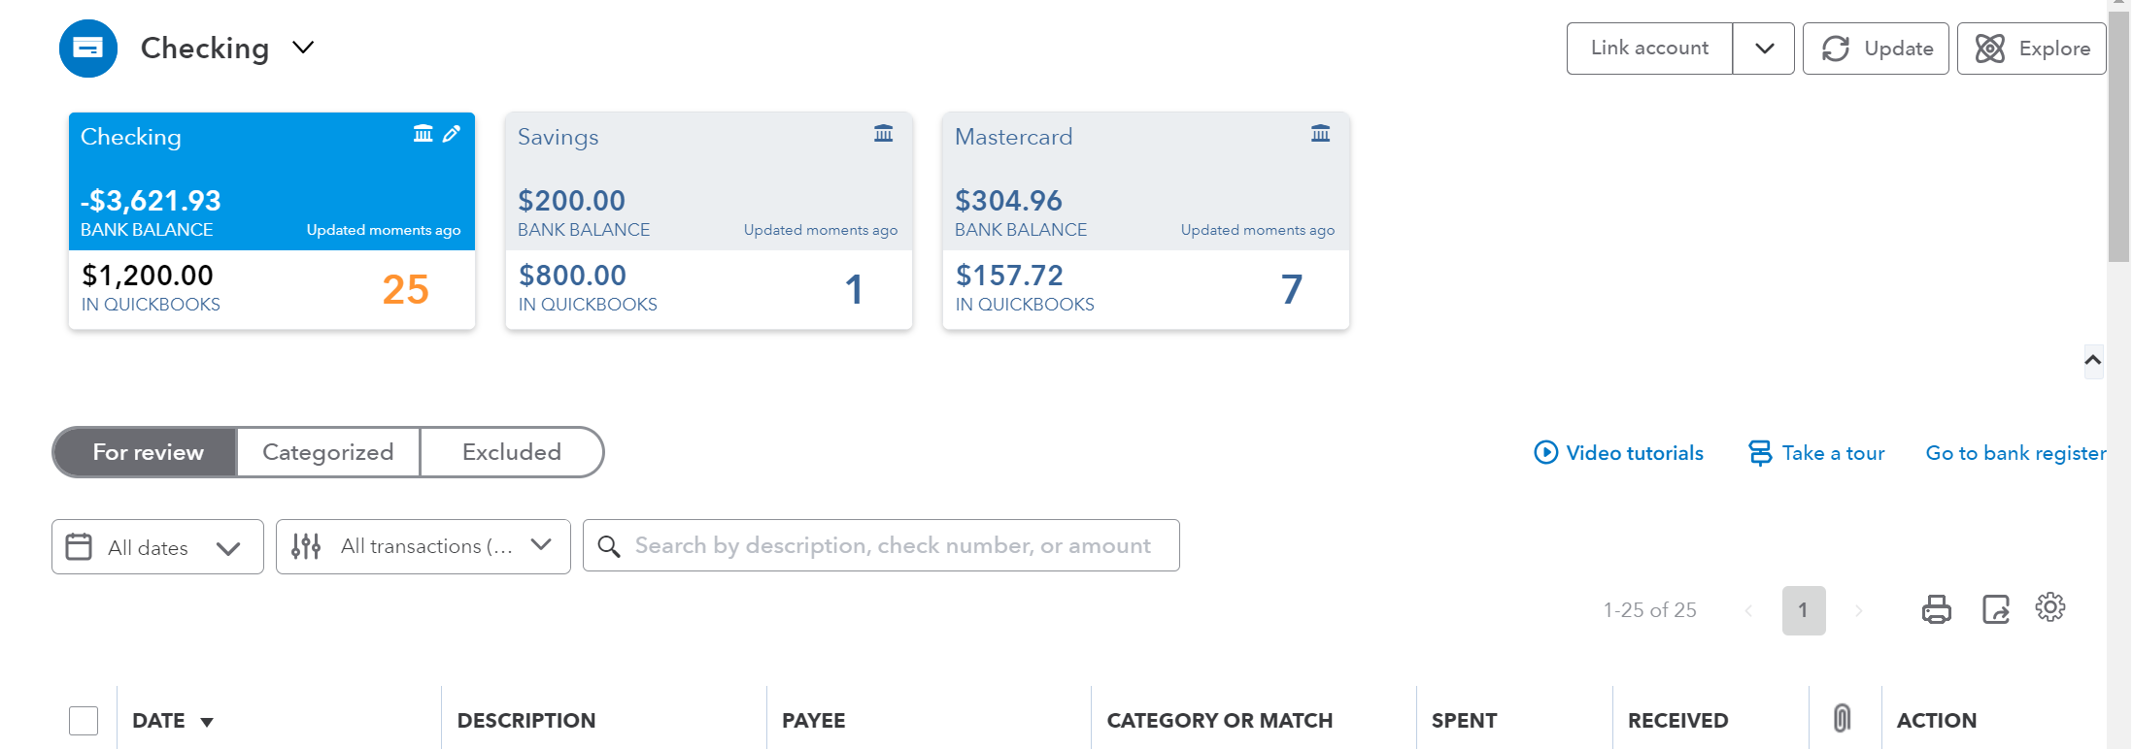Expand the Link account arrow menu

(x=1764, y=49)
